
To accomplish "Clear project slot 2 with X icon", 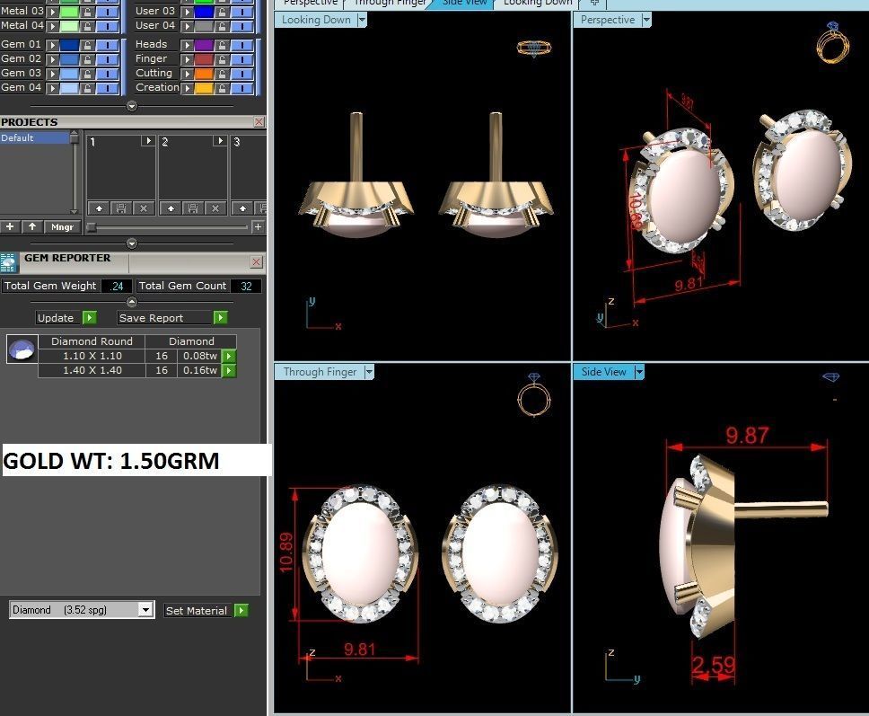I will pyautogui.click(x=215, y=208).
